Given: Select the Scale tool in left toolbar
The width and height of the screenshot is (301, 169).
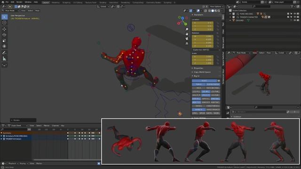Looking at the screenshot, I should tap(4, 41).
